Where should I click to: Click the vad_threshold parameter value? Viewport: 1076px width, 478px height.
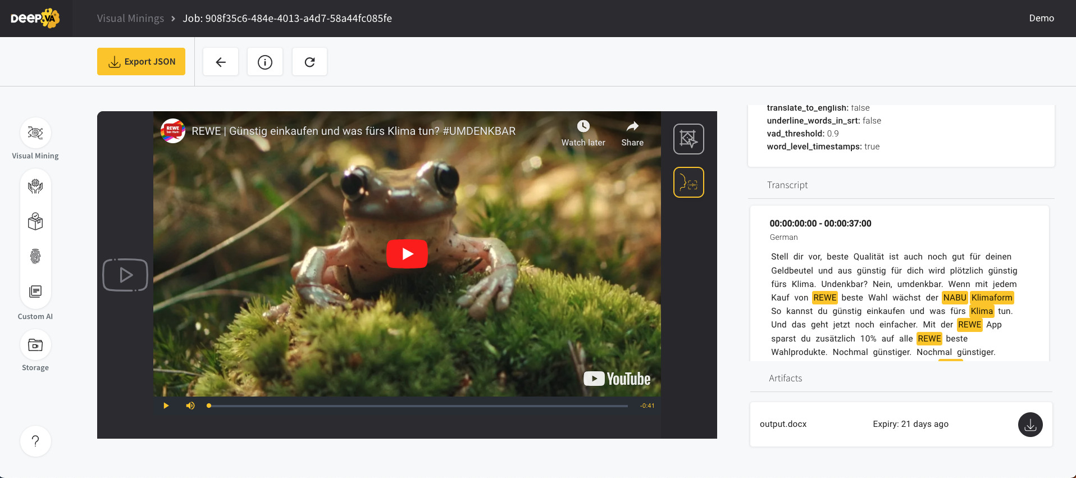pyautogui.click(x=833, y=134)
